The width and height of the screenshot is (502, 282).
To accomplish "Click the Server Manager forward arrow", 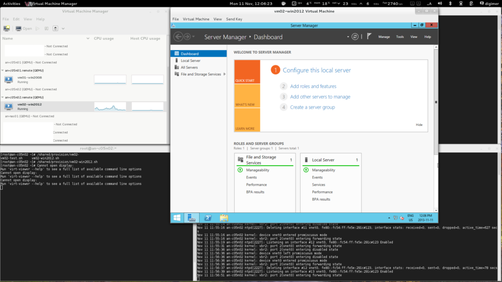I will coord(187,37).
